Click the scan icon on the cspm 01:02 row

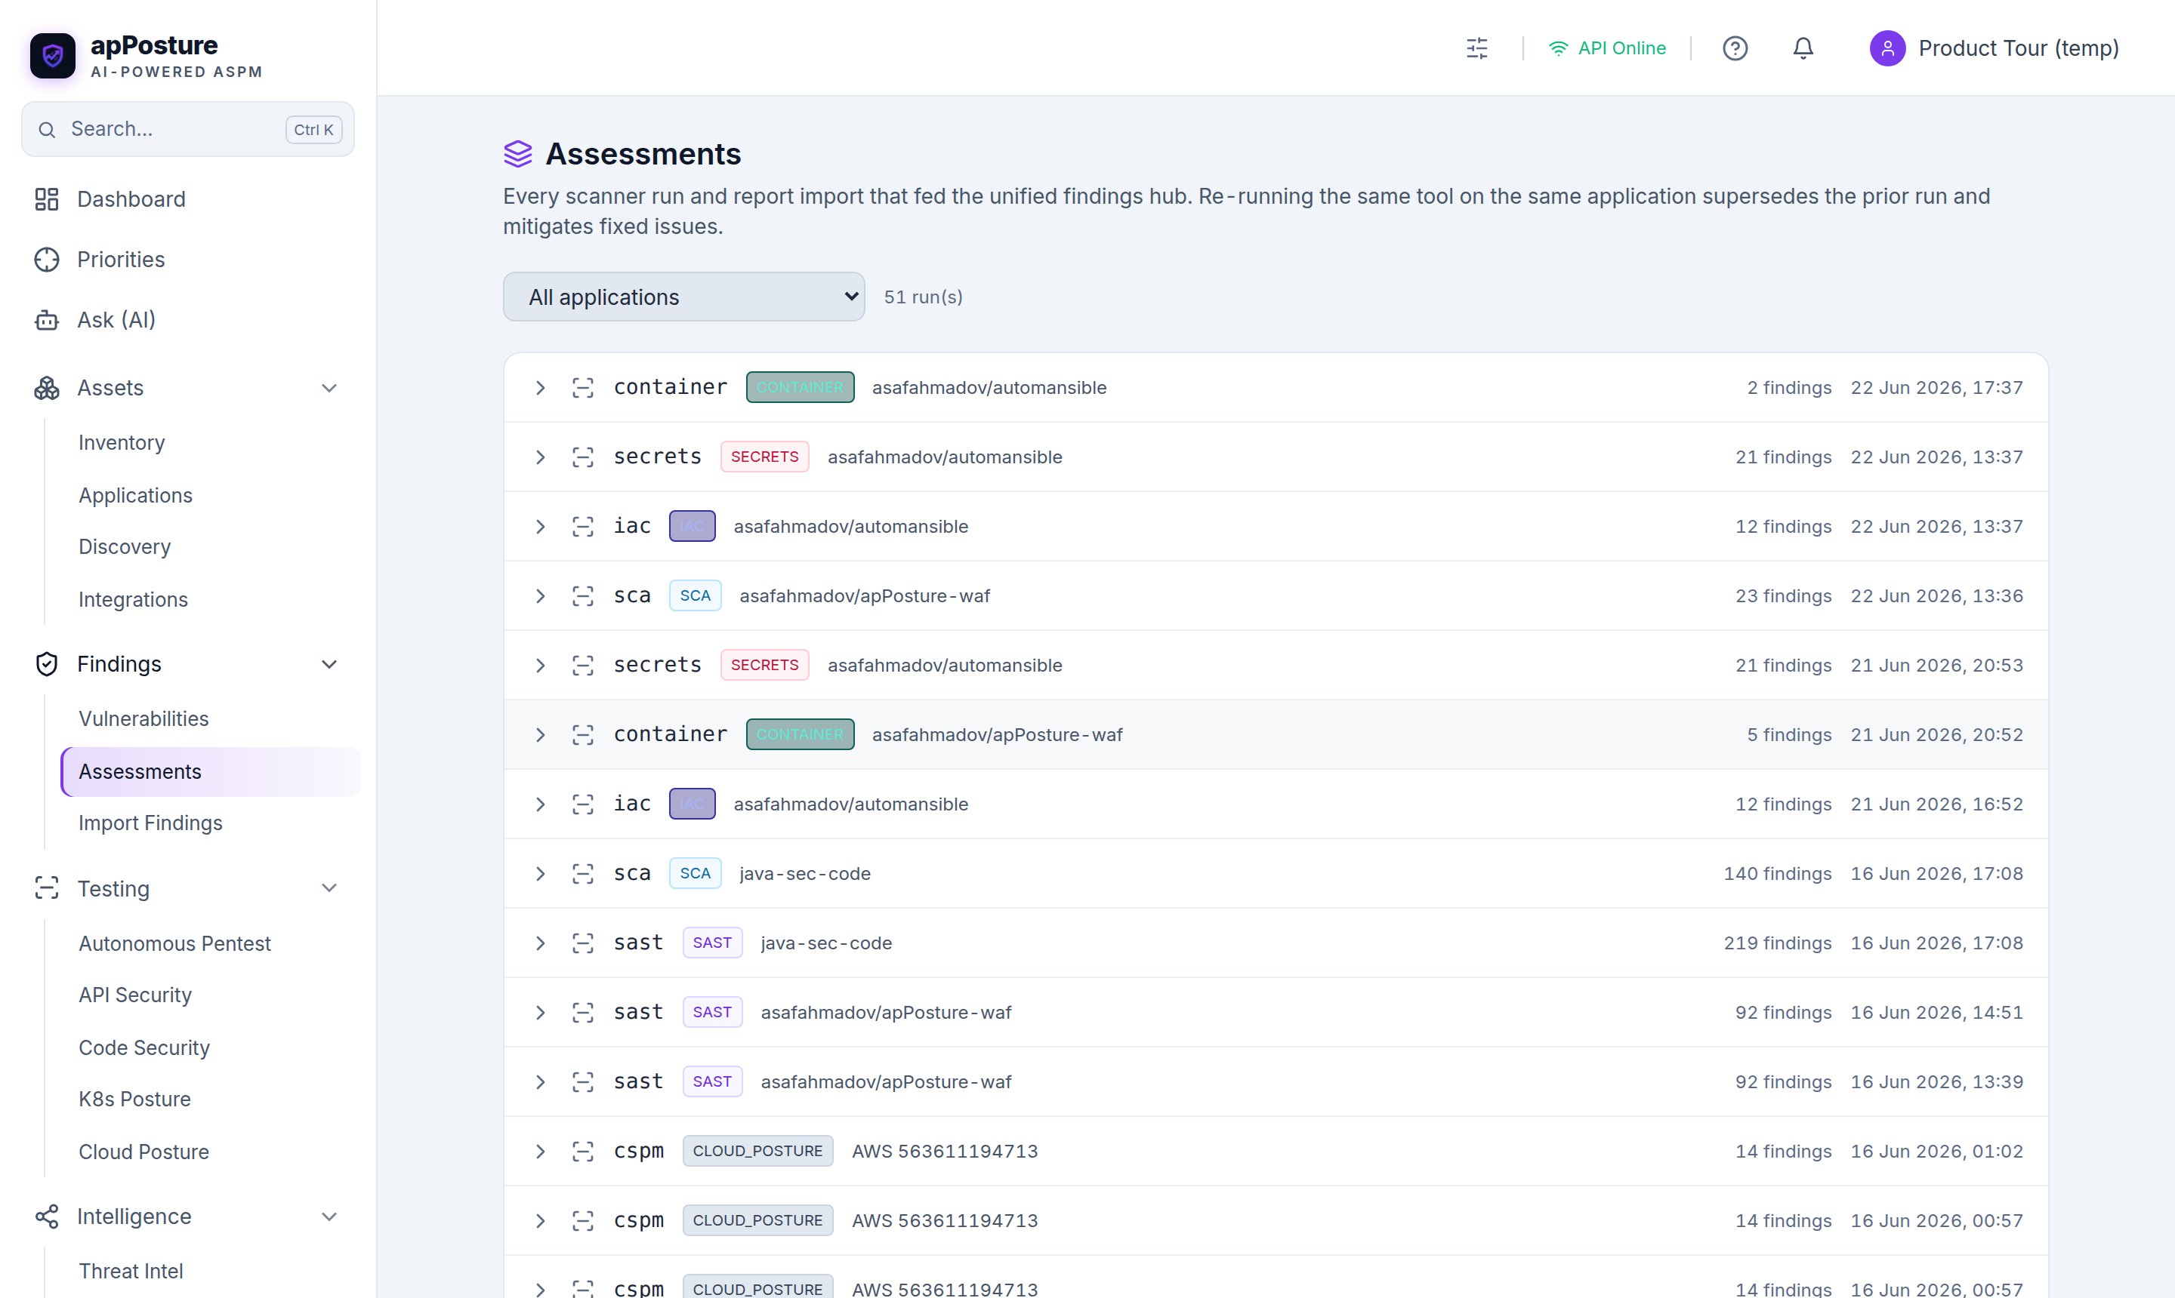[583, 1151]
